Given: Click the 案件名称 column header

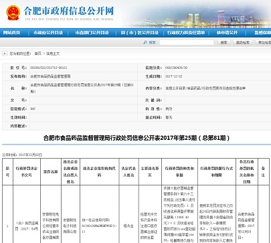Looking at the screenshot, I should (51, 171).
